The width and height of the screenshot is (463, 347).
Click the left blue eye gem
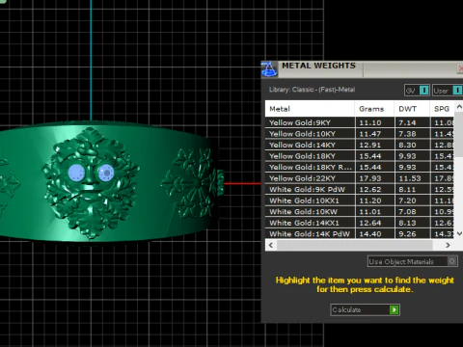(76, 173)
